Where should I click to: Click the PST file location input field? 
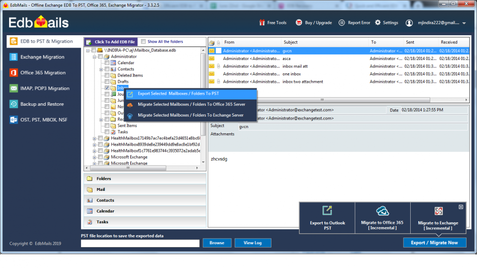pos(140,243)
